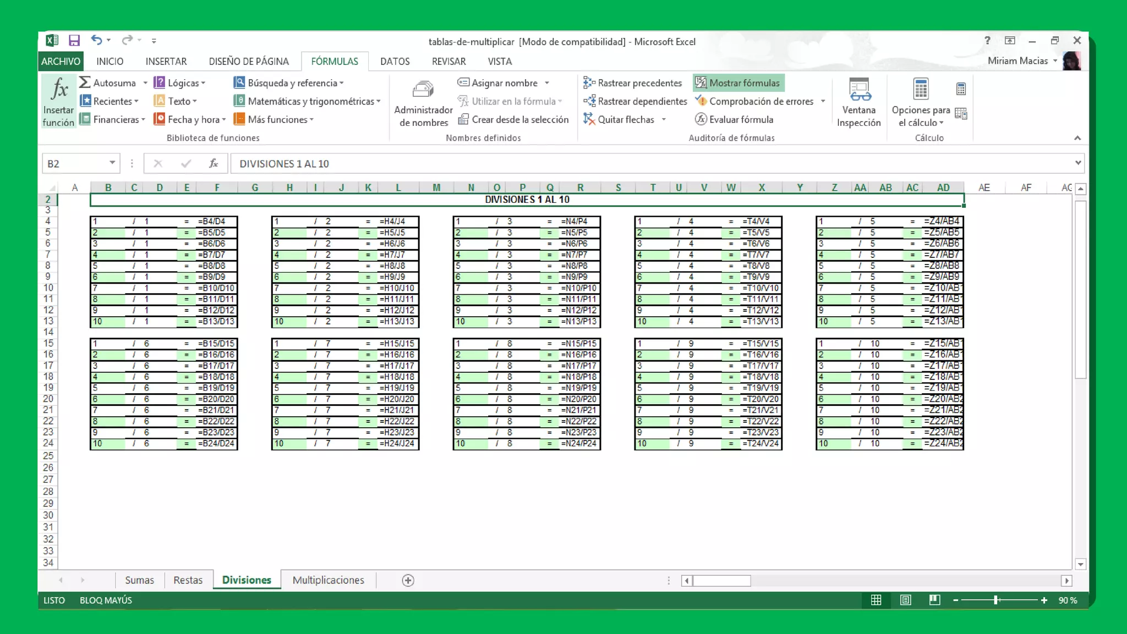The image size is (1127, 634).
Task: Click Crear desde la selección
Action: (513, 119)
